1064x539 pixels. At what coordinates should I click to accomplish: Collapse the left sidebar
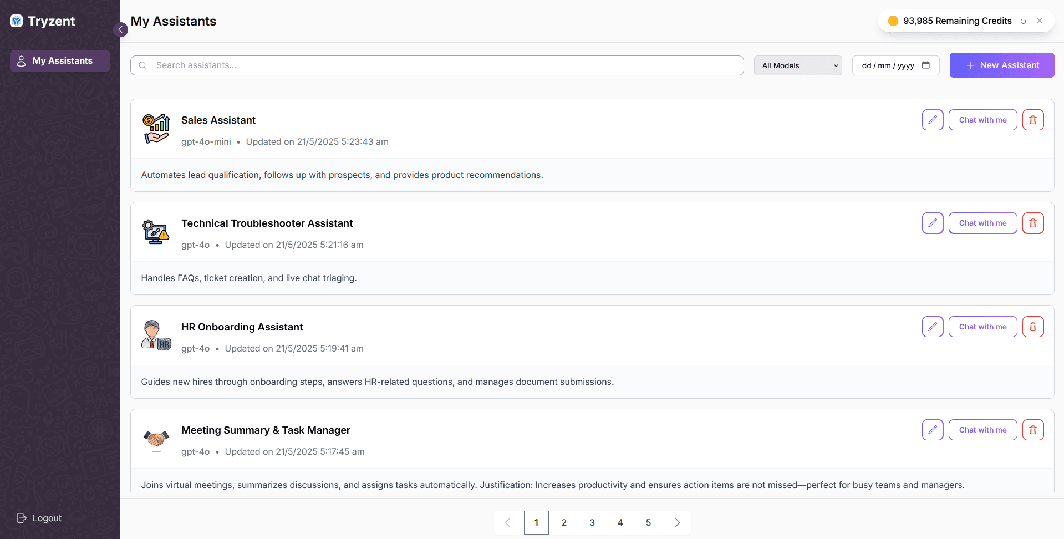coord(120,29)
